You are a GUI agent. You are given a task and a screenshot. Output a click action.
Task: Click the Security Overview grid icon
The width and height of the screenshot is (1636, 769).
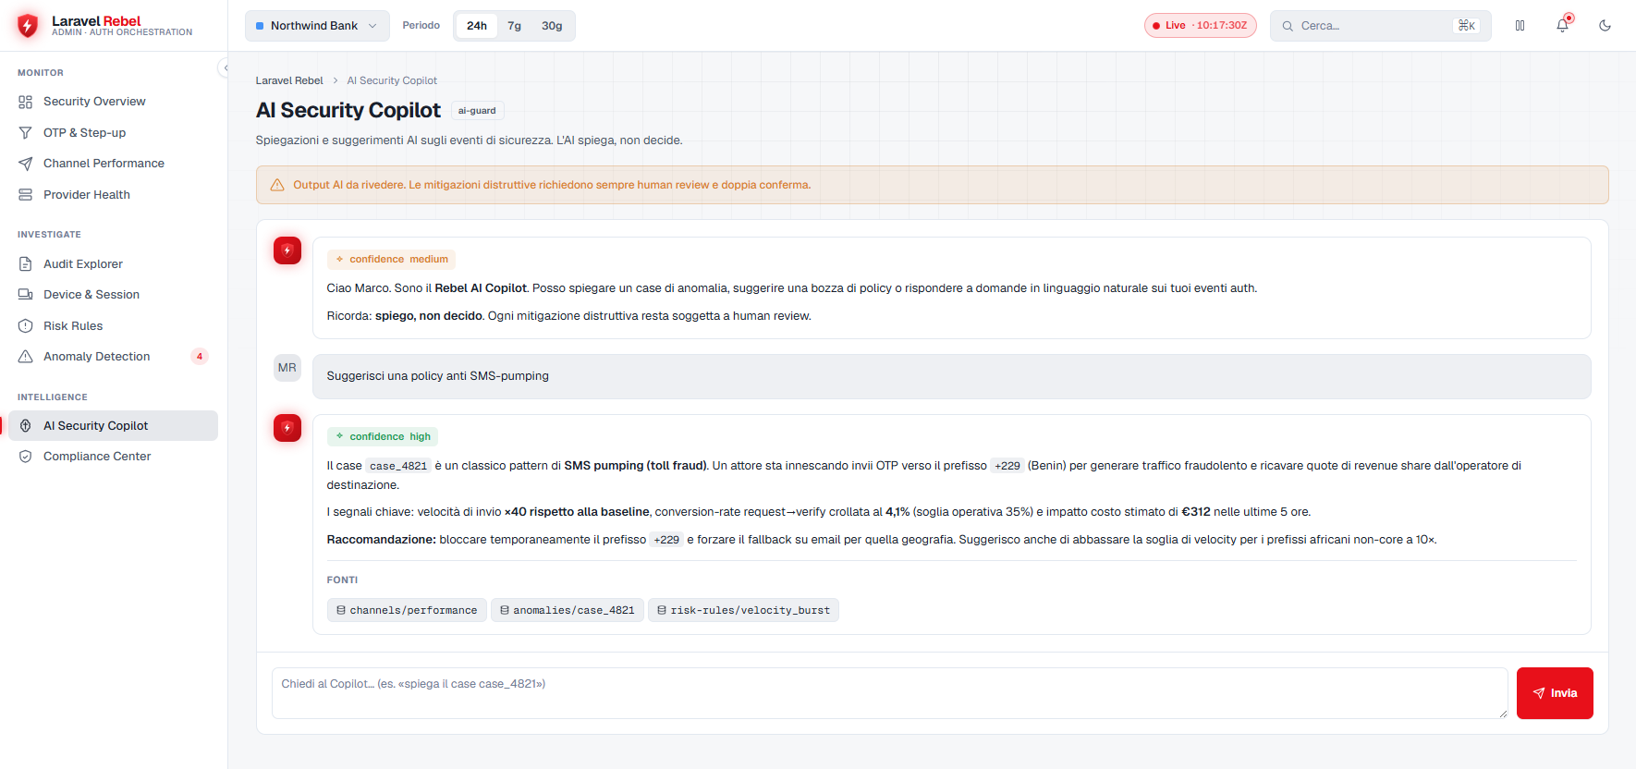26,102
